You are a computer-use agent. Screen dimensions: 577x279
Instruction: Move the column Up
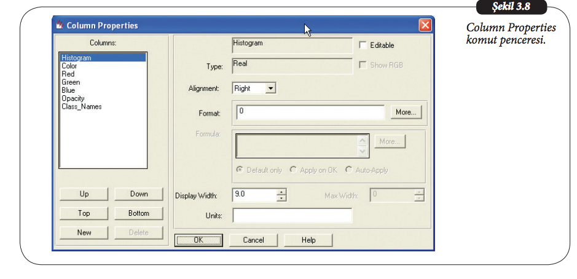pos(84,194)
